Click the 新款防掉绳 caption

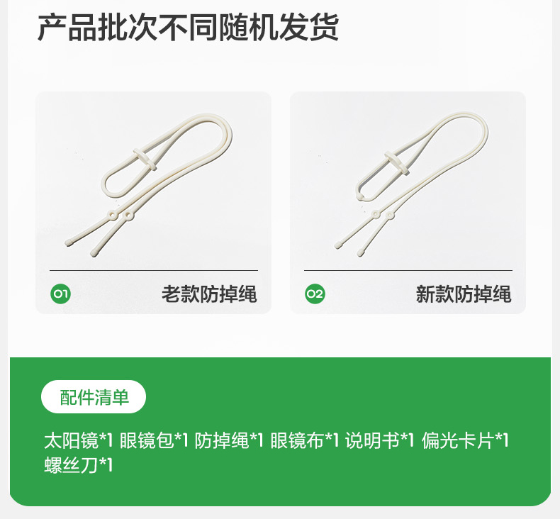click(x=464, y=294)
